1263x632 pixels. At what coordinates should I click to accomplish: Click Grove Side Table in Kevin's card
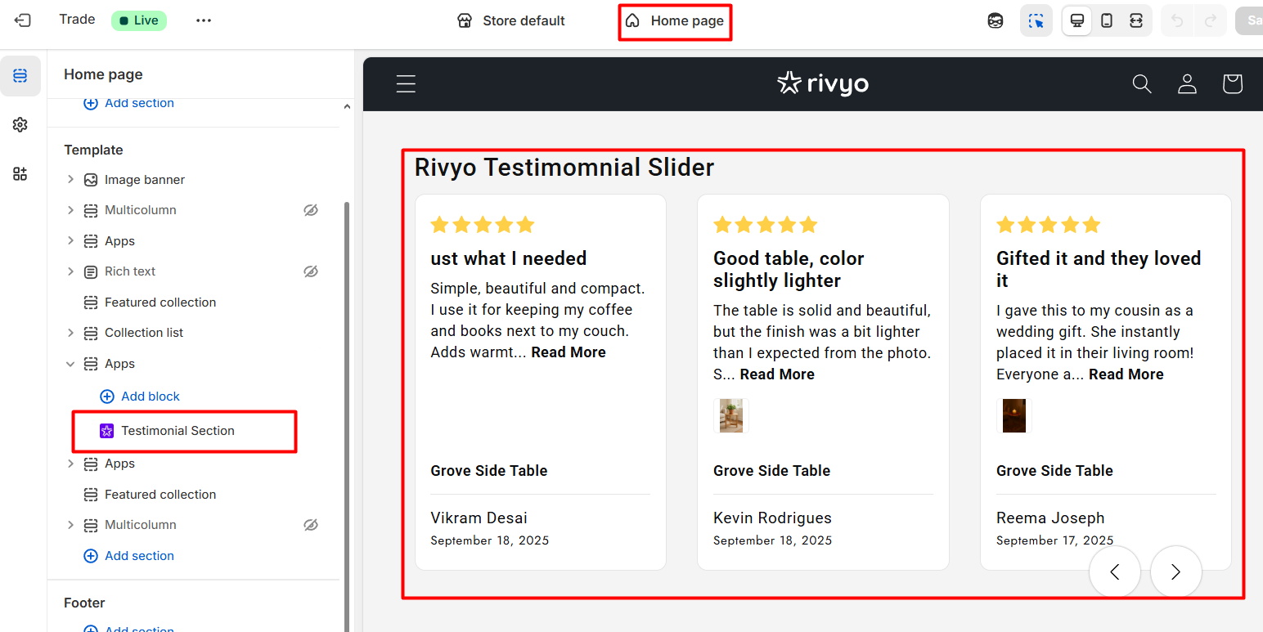pos(771,471)
